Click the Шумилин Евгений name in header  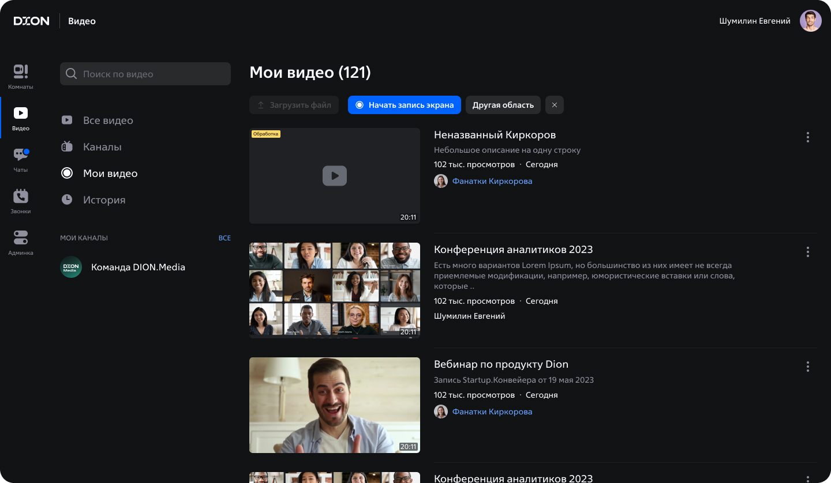[x=755, y=21]
